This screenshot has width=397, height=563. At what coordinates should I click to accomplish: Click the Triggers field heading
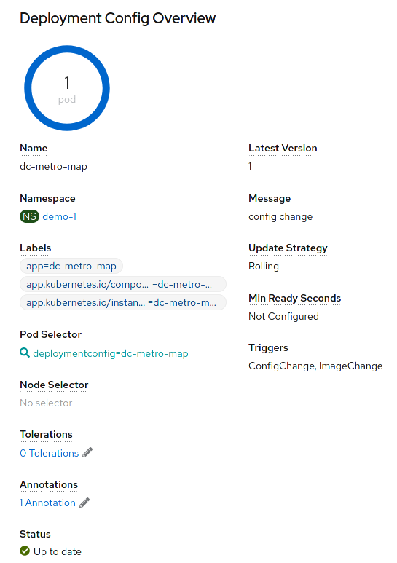pos(268,348)
